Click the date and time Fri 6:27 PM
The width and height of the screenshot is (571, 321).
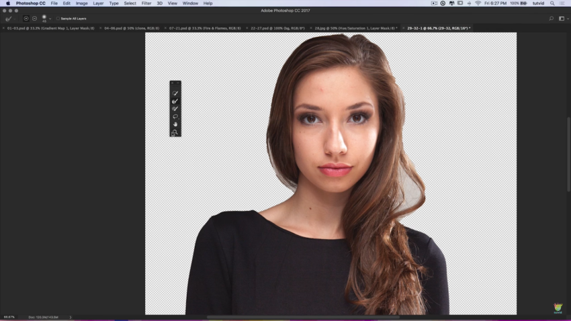pos(495,3)
